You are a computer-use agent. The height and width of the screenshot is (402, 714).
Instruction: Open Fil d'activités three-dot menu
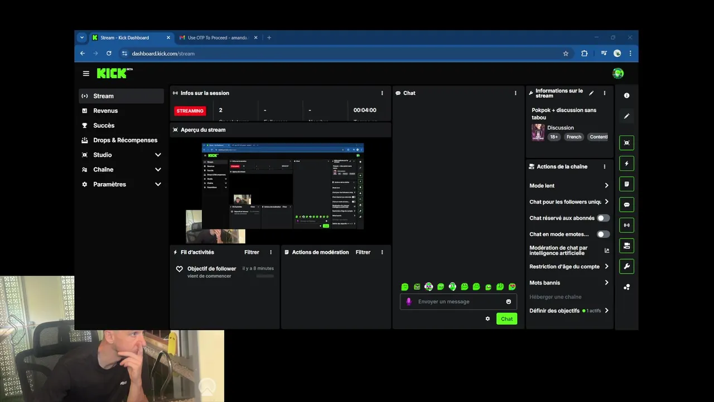coord(271,252)
